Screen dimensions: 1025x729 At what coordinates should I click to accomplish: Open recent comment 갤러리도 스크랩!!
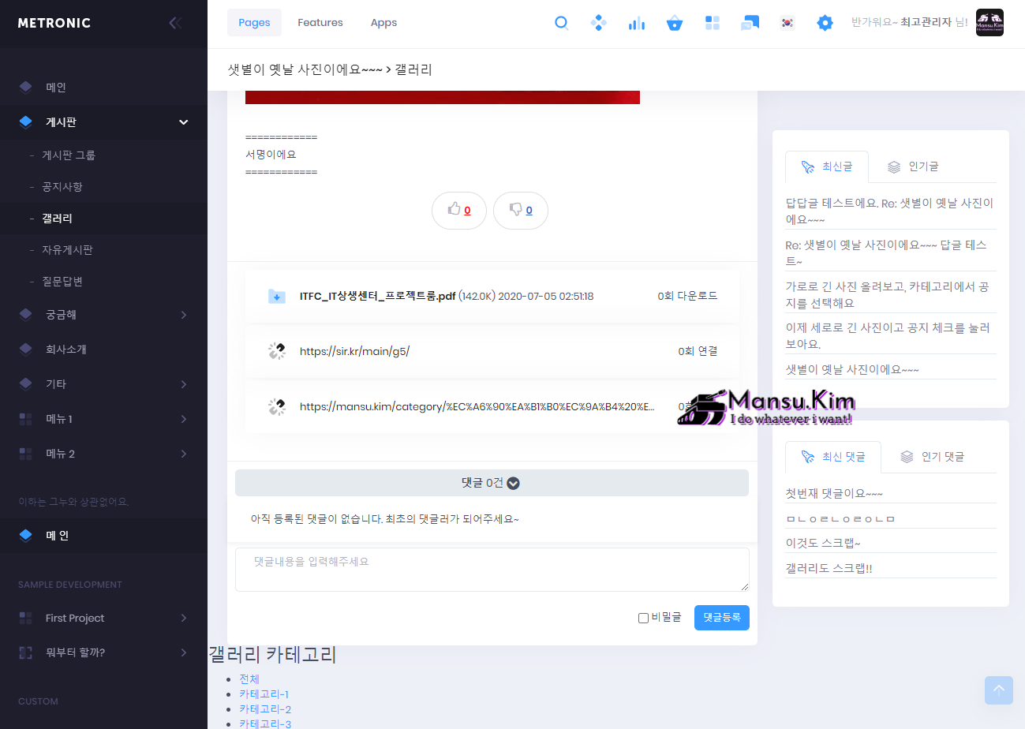point(829,569)
